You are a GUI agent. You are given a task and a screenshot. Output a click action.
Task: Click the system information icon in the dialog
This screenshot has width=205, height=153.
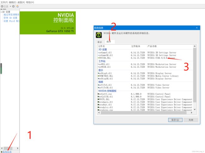99,35
